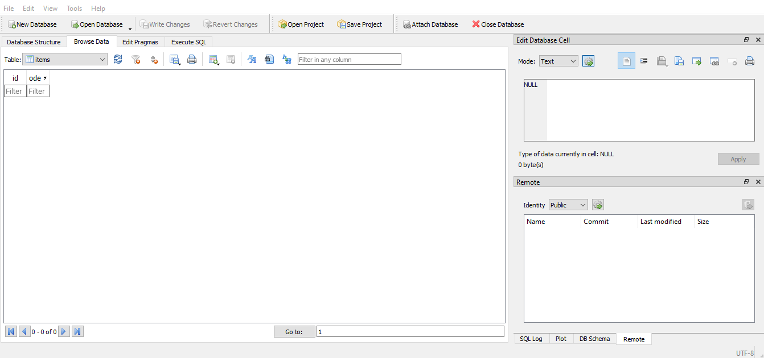764x358 pixels.
Task: Attach another database
Action: pyautogui.click(x=430, y=24)
